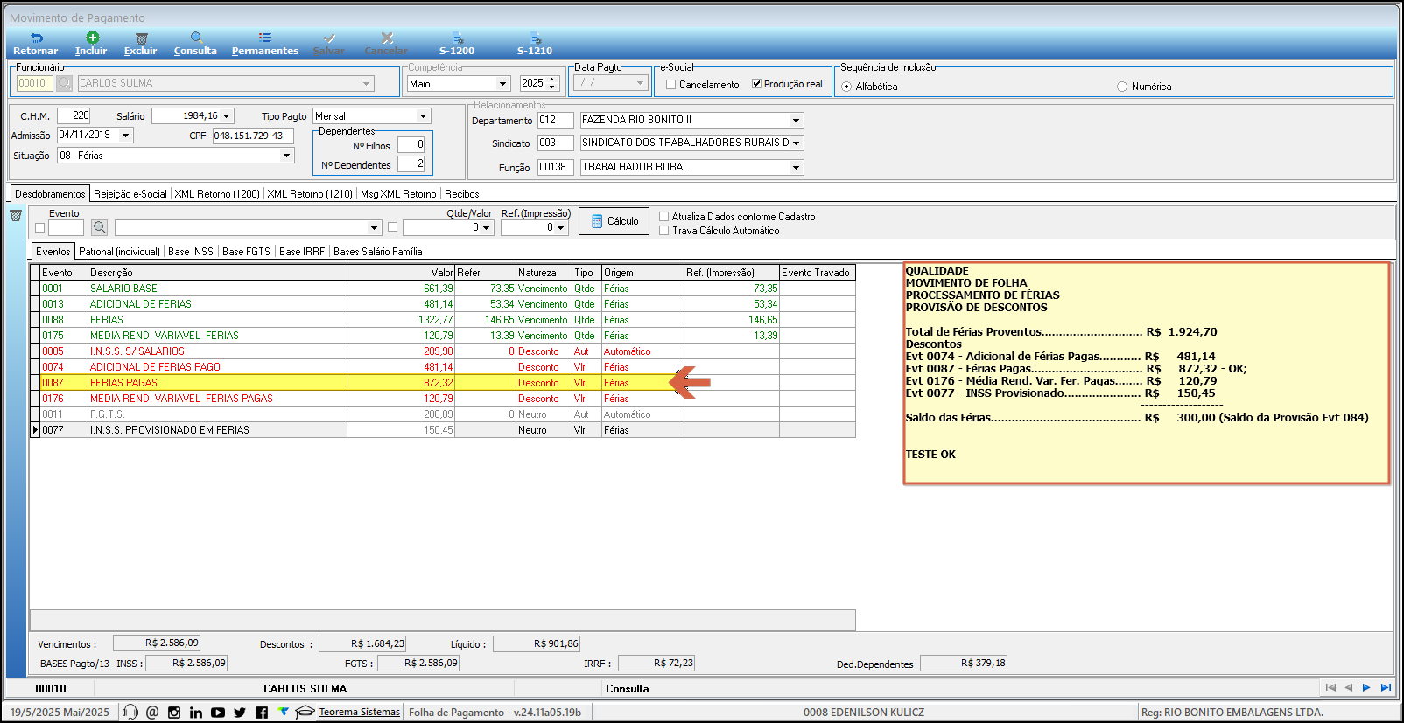The image size is (1404, 723).
Task: Click the Cancelar X icon
Action: click(x=386, y=38)
